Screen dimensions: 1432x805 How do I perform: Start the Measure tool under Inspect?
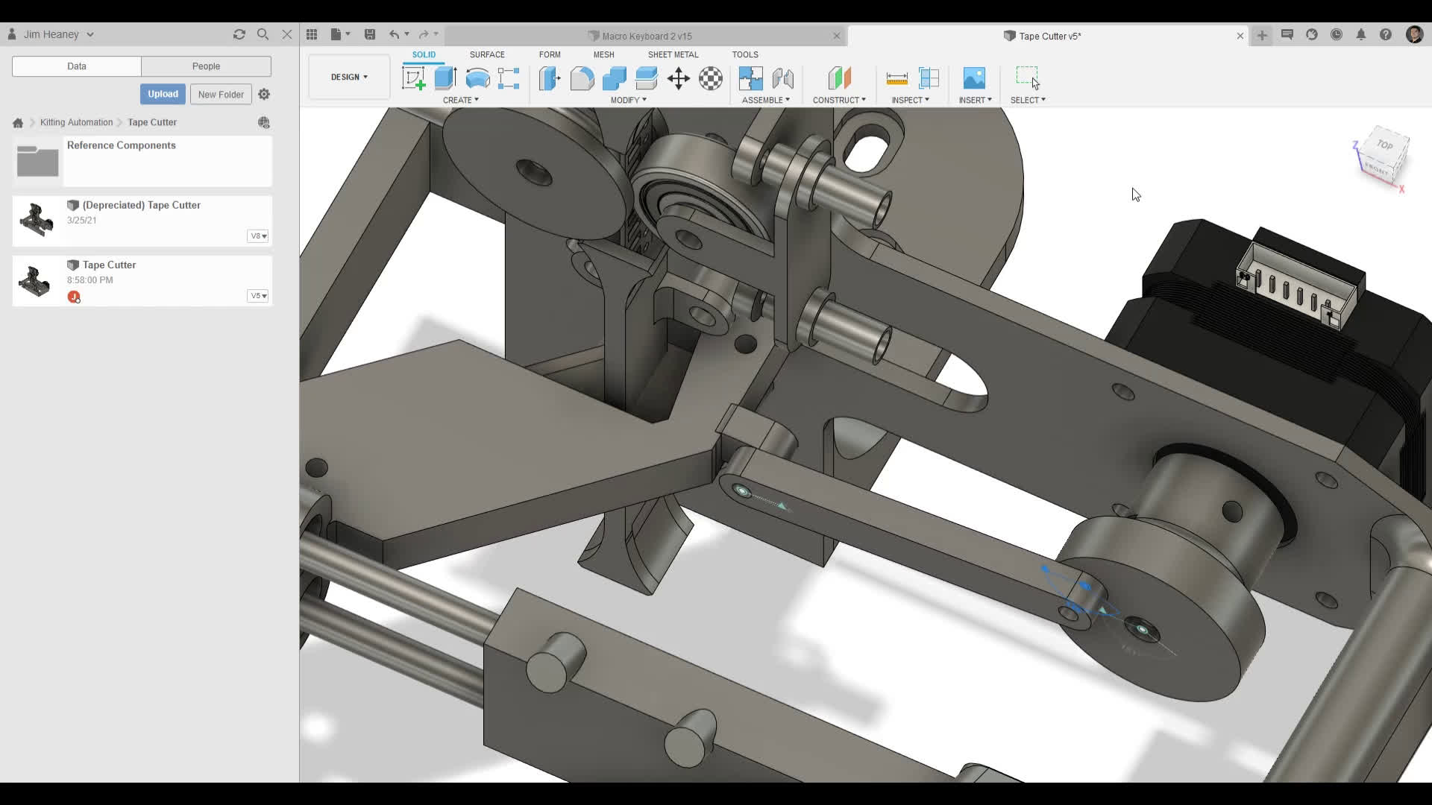[x=897, y=78]
